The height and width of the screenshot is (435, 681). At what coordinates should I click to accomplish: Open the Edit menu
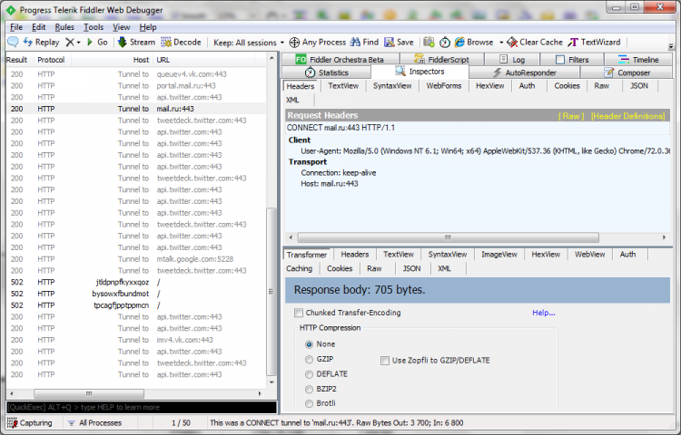tap(38, 27)
